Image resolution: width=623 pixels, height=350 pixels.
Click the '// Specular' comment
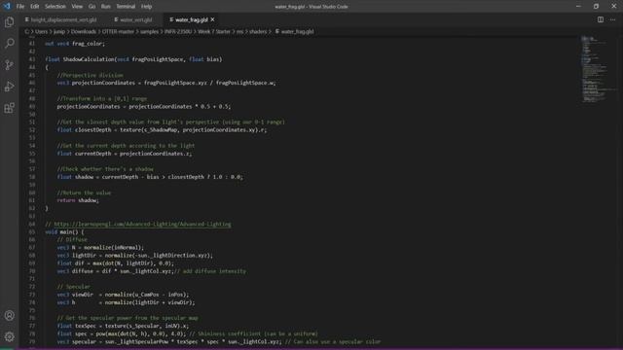click(x=73, y=287)
